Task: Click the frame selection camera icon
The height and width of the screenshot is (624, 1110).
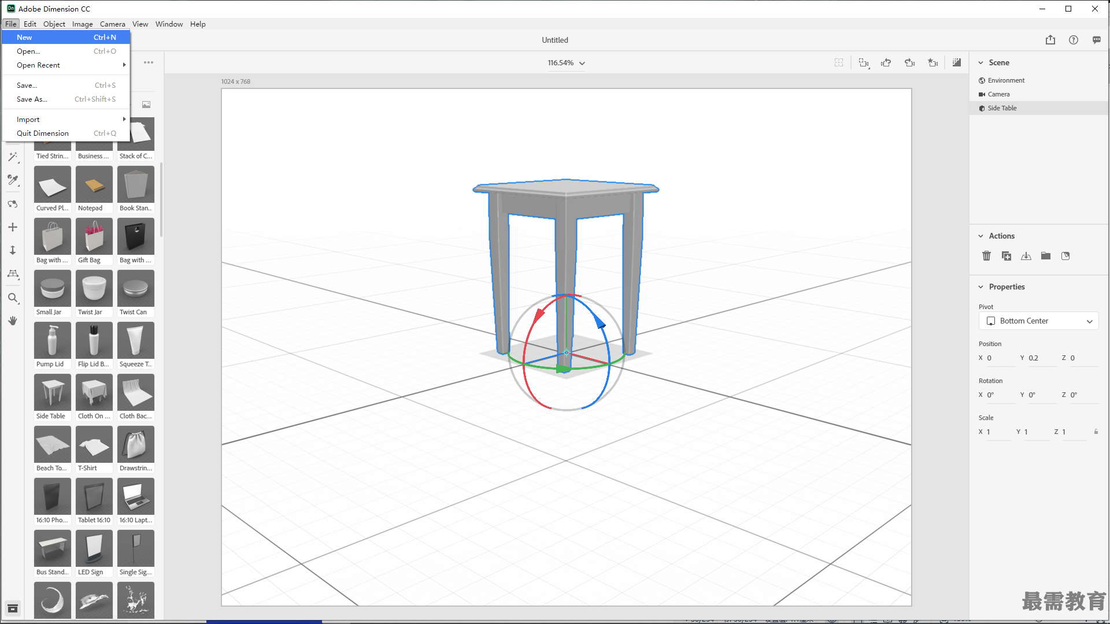Action: click(864, 62)
